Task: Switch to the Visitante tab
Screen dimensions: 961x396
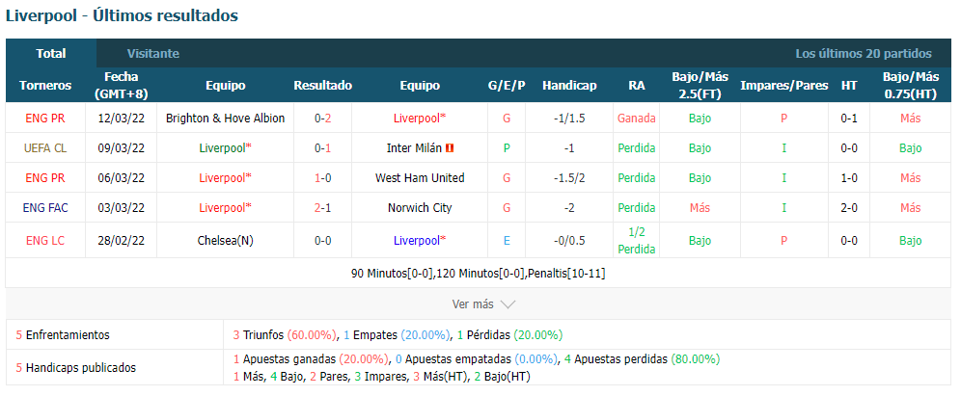Action: click(x=153, y=53)
